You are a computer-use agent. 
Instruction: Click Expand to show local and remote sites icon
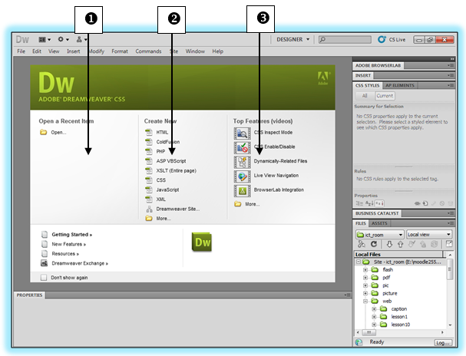coord(449,244)
